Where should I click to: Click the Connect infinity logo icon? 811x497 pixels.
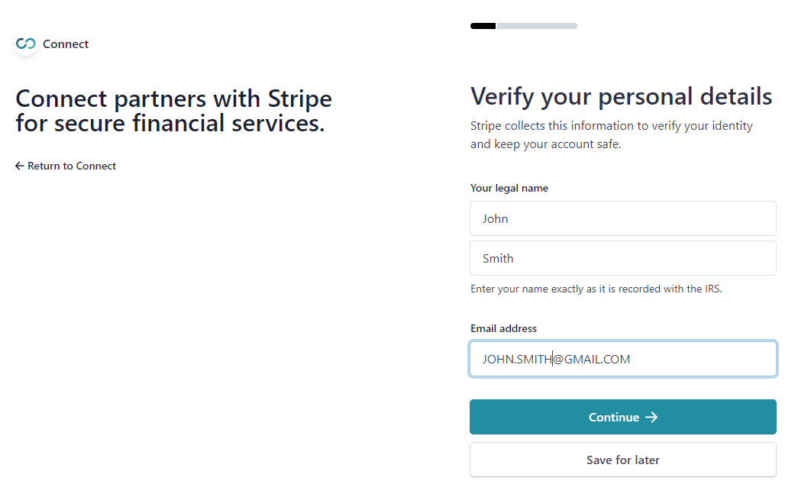pos(26,44)
